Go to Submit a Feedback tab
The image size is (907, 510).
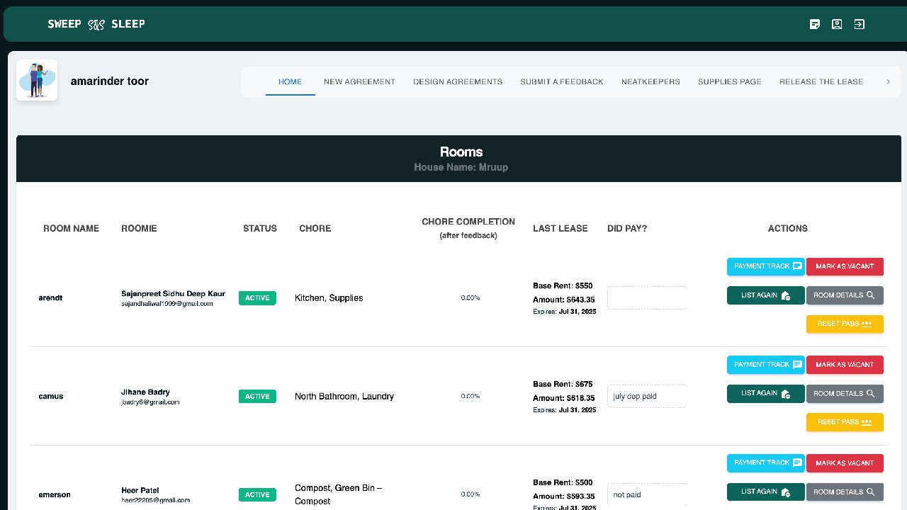pyautogui.click(x=562, y=82)
